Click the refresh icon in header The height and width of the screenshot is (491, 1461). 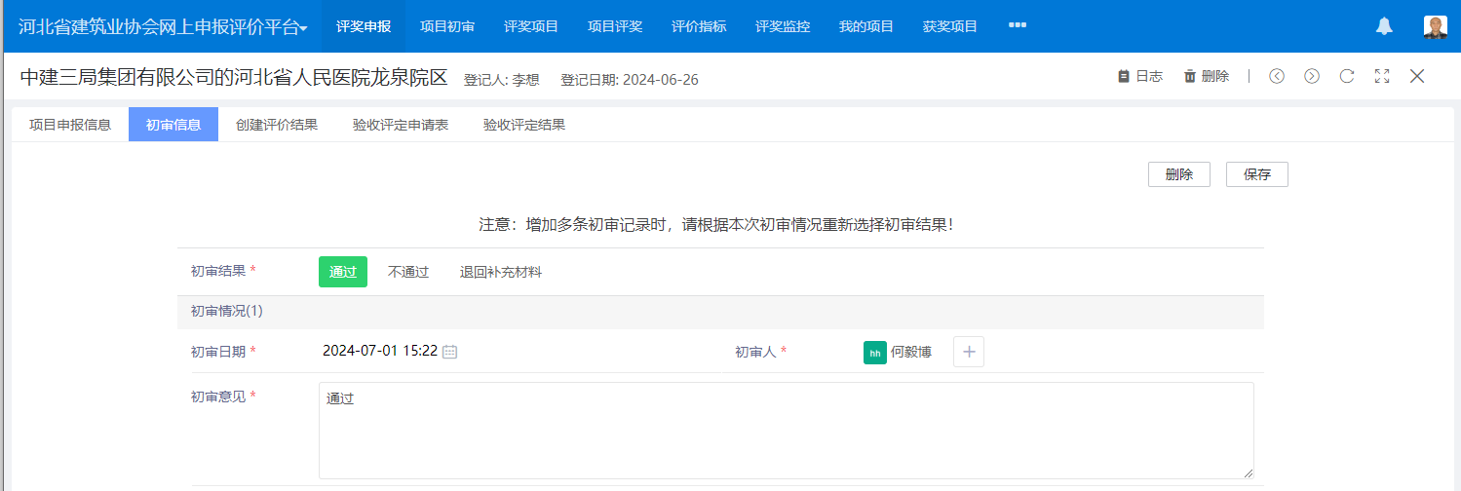point(1347,76)
